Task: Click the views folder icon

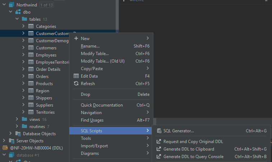Action: click(x=24, y=119)
